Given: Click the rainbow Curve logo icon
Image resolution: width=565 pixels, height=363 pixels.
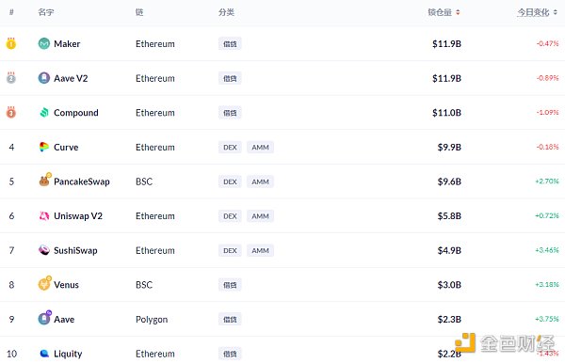Looking at the screenshot, I should point(44,147).
